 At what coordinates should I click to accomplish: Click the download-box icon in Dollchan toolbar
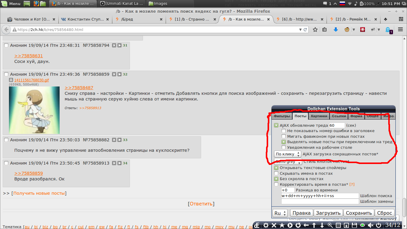pos(346,225)
